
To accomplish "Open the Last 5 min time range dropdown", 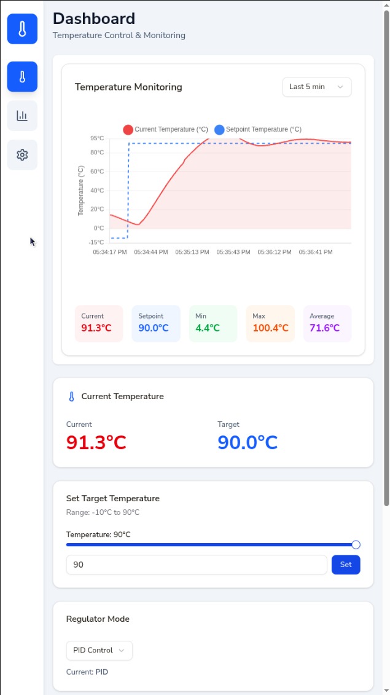I will [x=317, y=87].
